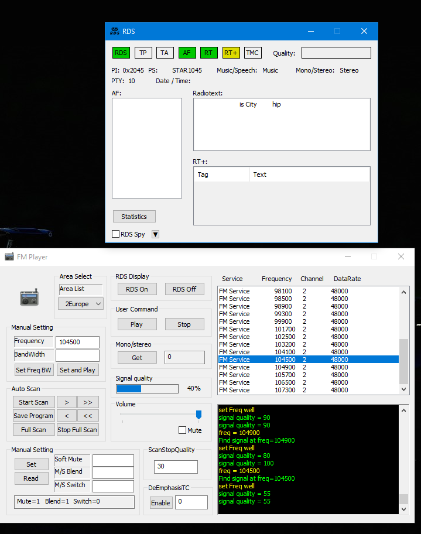Click the Start Scan button
Image resolution: width=421 pixels, height=534 pixels.
pyautogui.click(x=33, y=402)
